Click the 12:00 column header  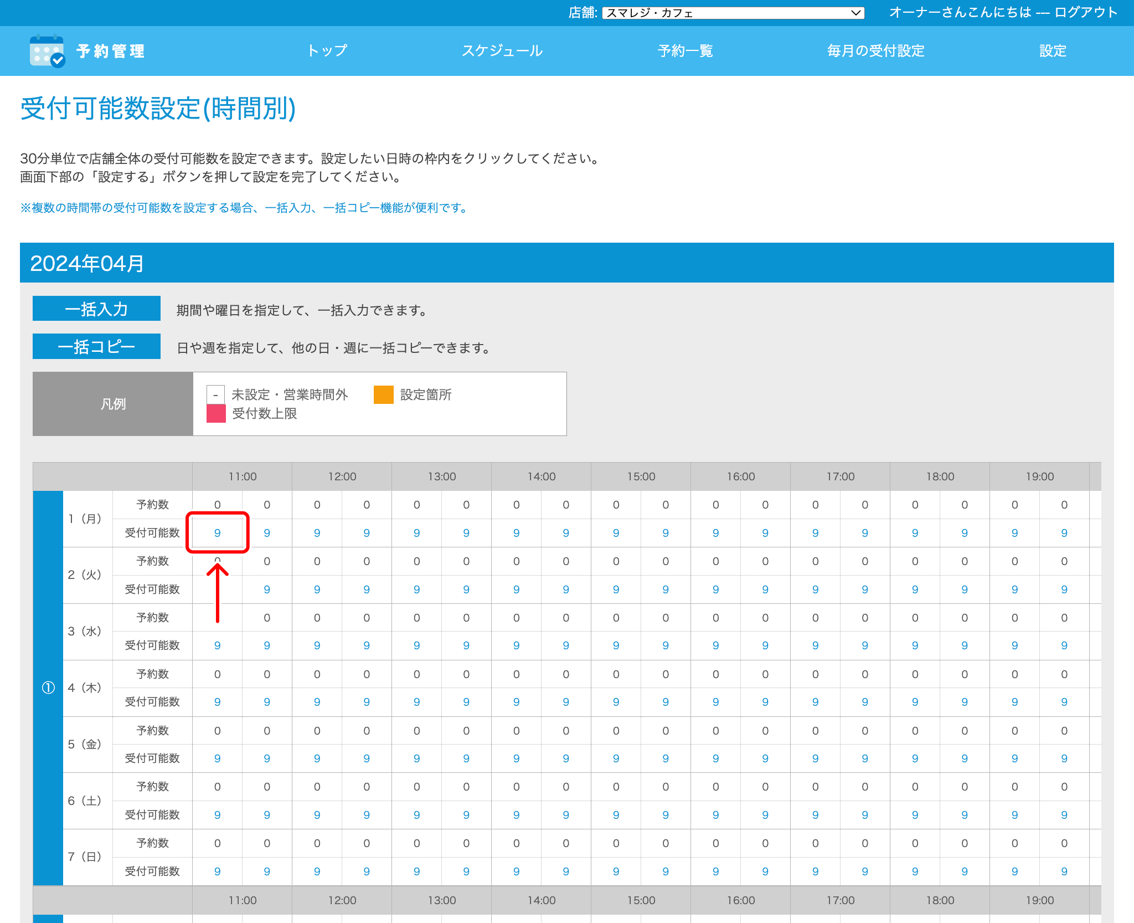[x=342, y=476]
